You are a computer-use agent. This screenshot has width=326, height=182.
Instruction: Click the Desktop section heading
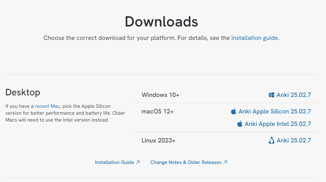click(x=23, y=92)
